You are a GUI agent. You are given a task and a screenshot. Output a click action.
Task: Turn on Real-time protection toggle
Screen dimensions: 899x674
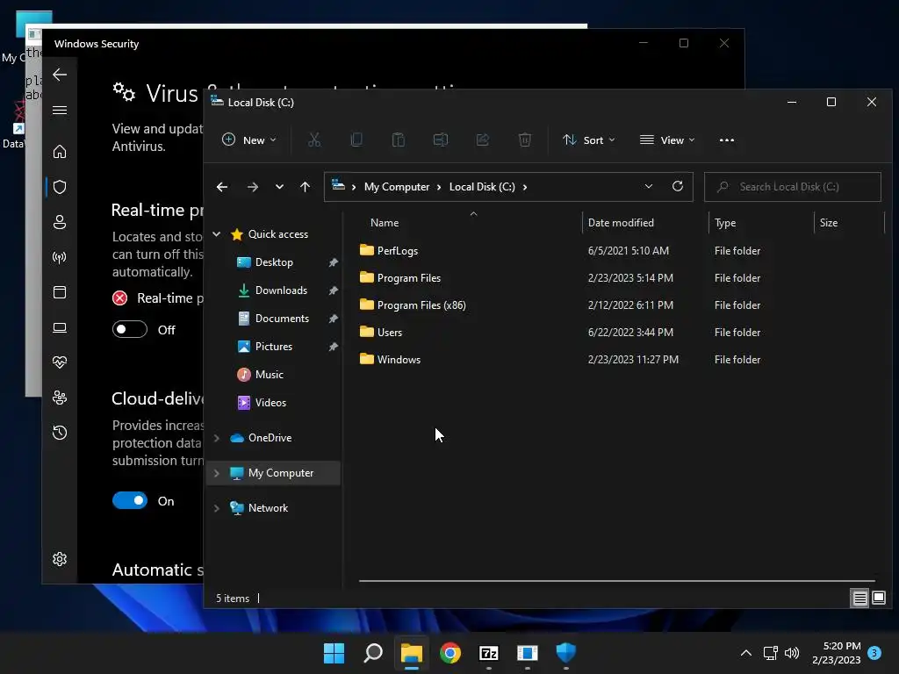130,330
